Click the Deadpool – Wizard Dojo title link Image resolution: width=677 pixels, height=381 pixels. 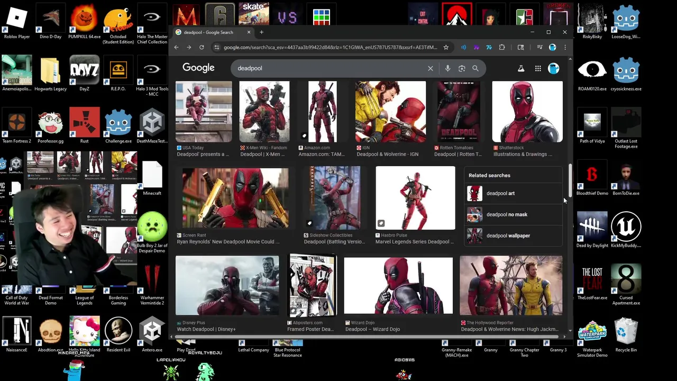tap(372, 329)
